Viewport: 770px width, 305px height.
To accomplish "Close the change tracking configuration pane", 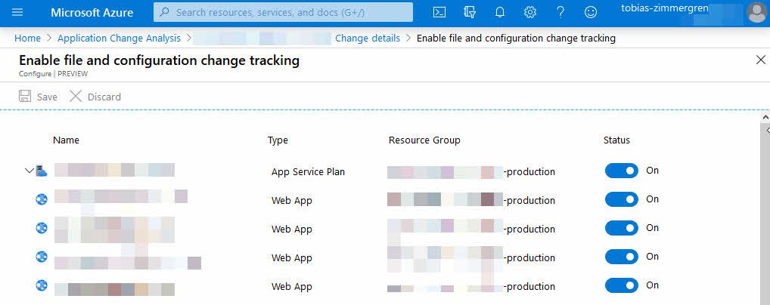I will [x=761, y=60].
